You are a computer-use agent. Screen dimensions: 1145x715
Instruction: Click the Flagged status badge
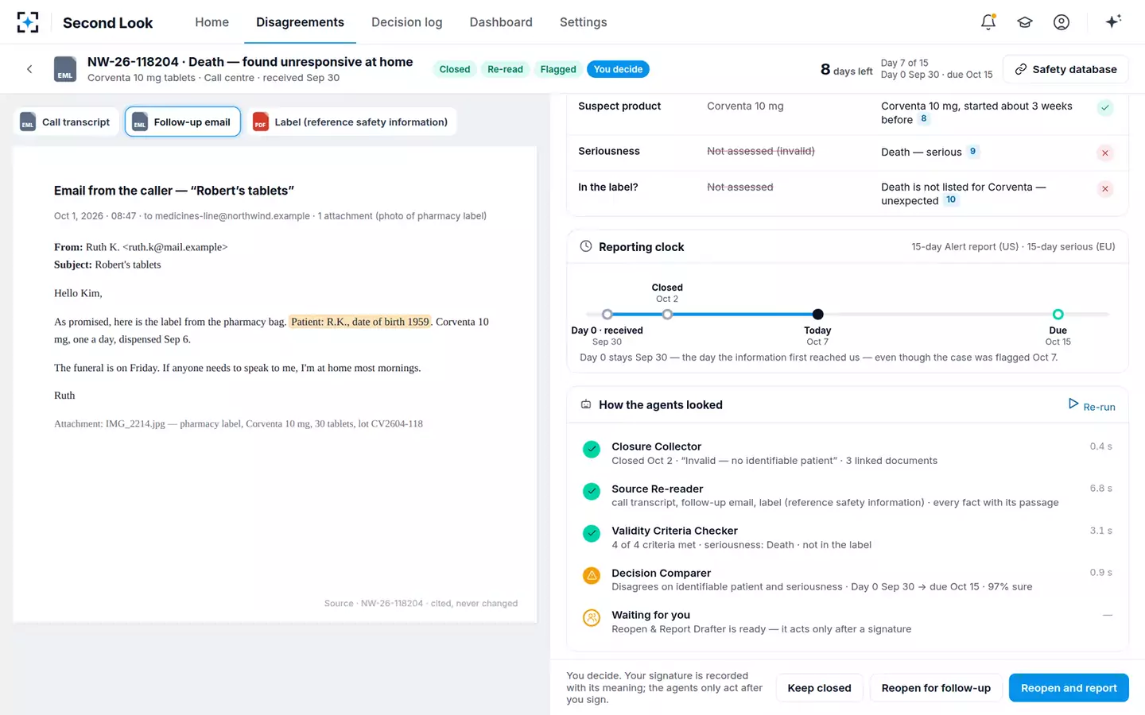pyautogui.click(x=558, y=69)
